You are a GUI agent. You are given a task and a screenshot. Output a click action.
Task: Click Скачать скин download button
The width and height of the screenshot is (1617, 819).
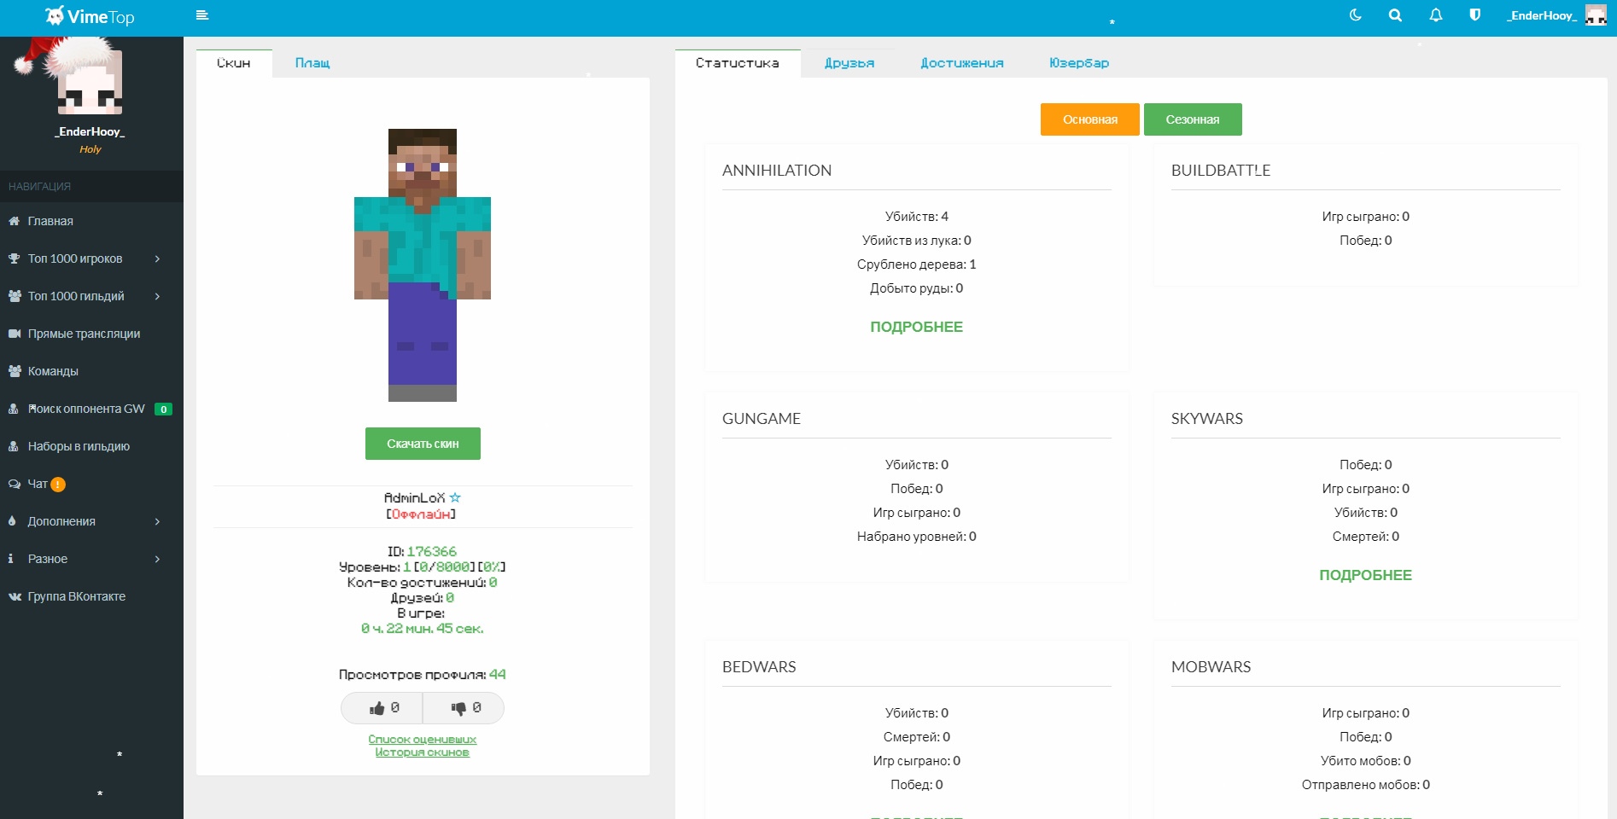coord(423,444)
